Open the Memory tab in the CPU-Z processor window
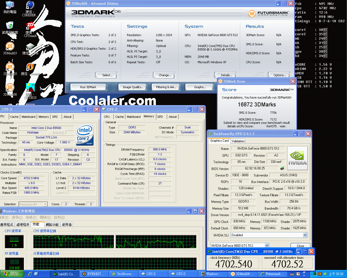The width and height of the screenshot is (347, 278). pyautogui.click(x=44, y=117)
